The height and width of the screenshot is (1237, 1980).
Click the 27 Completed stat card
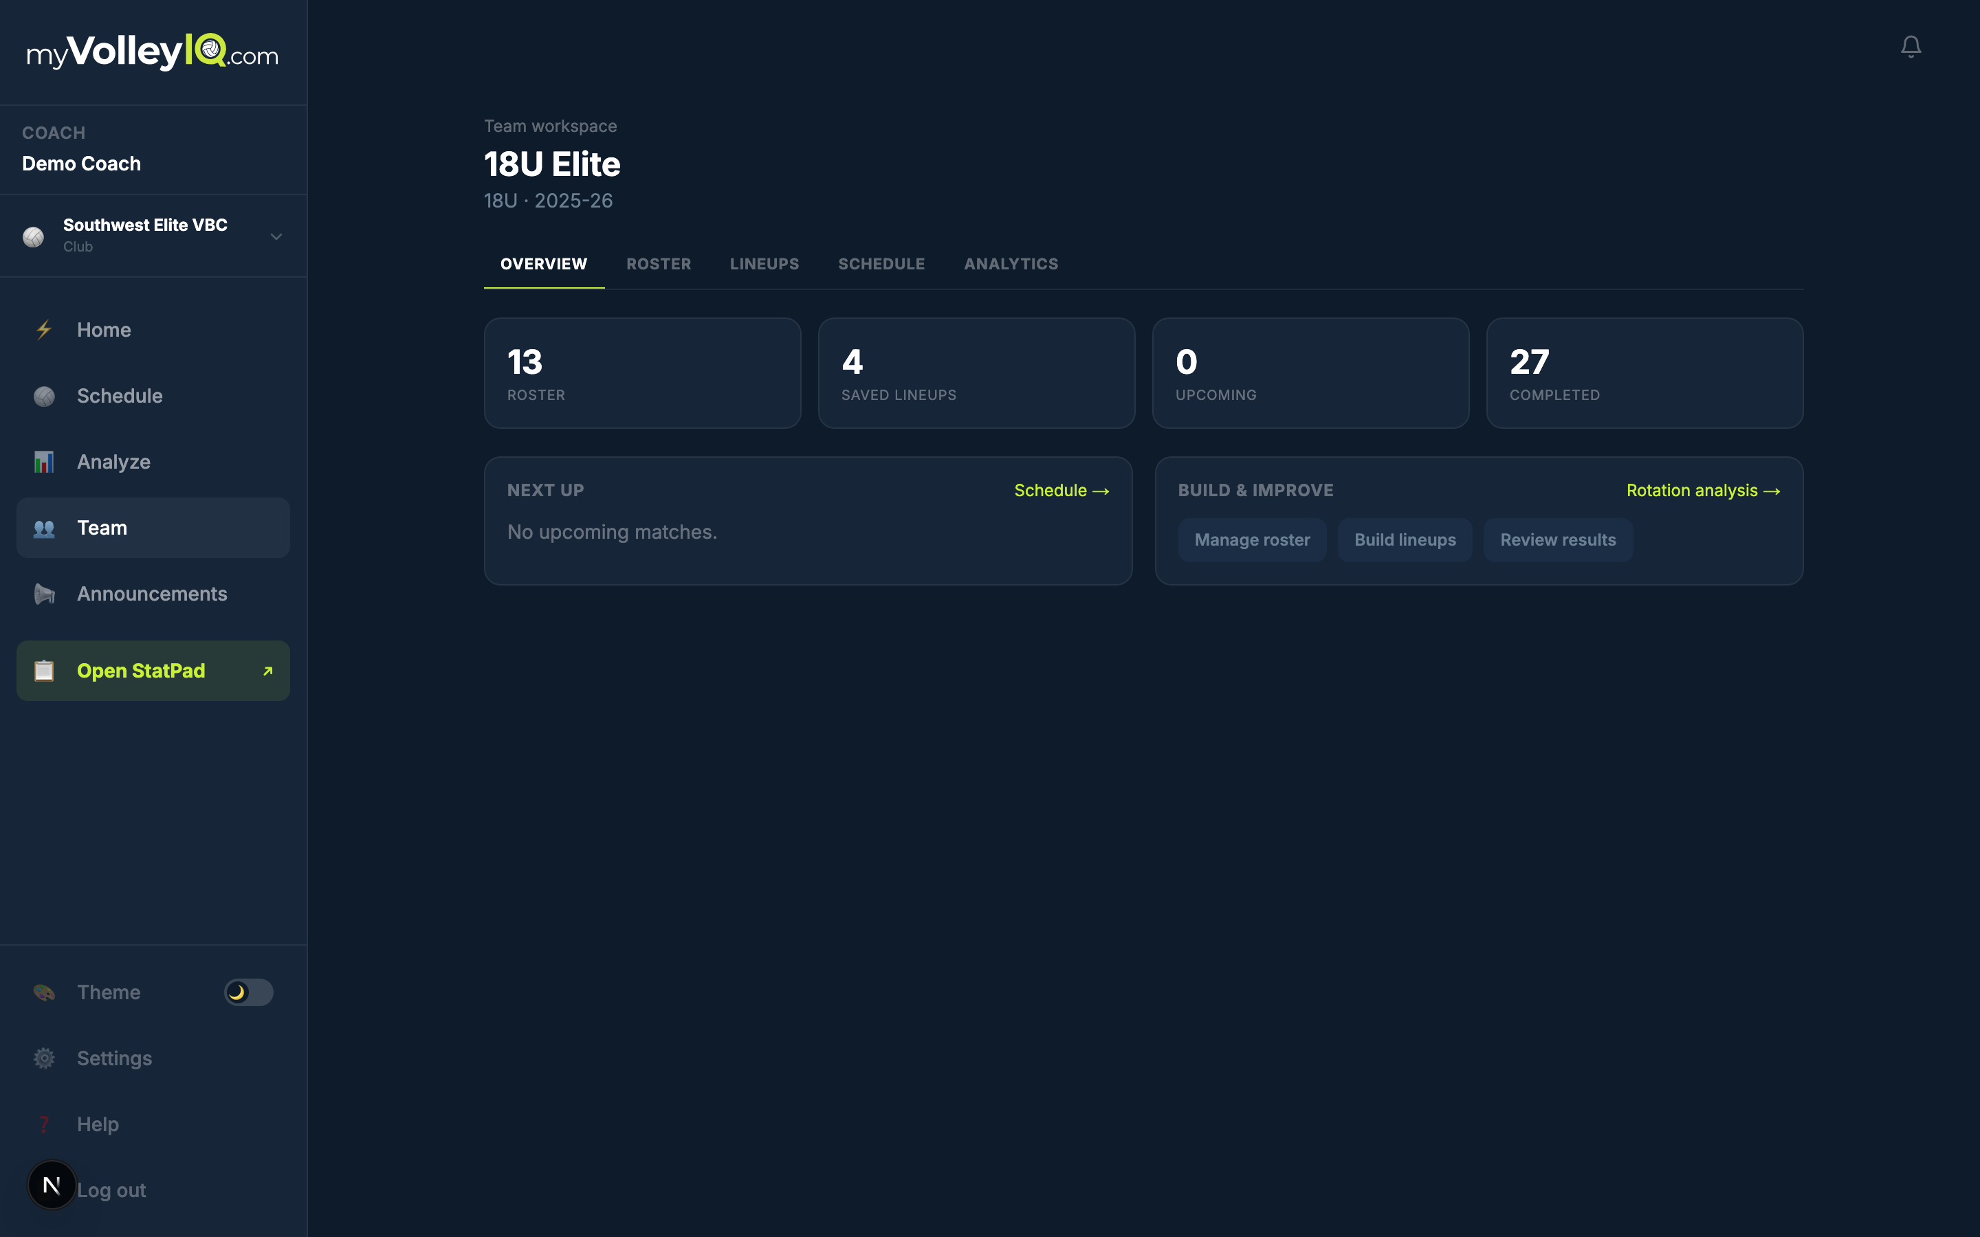click(1644, 373)
